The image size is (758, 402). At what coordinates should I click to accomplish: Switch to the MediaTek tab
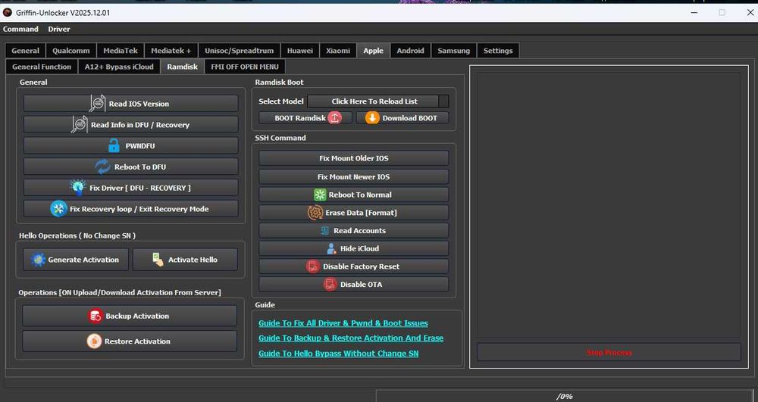(121, 51)
